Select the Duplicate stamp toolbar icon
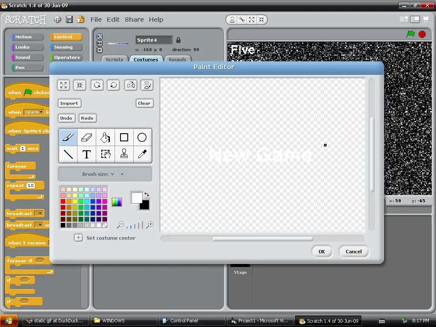Screen dimensions: 436x327 tap(232, 20)
